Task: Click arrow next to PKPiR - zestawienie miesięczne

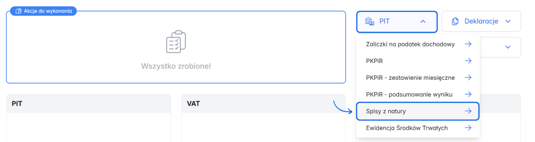Action: (468, 78)
